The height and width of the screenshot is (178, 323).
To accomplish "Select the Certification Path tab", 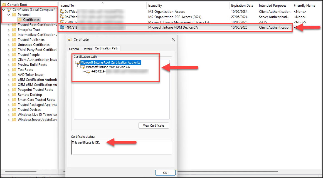I will point(107,48).
